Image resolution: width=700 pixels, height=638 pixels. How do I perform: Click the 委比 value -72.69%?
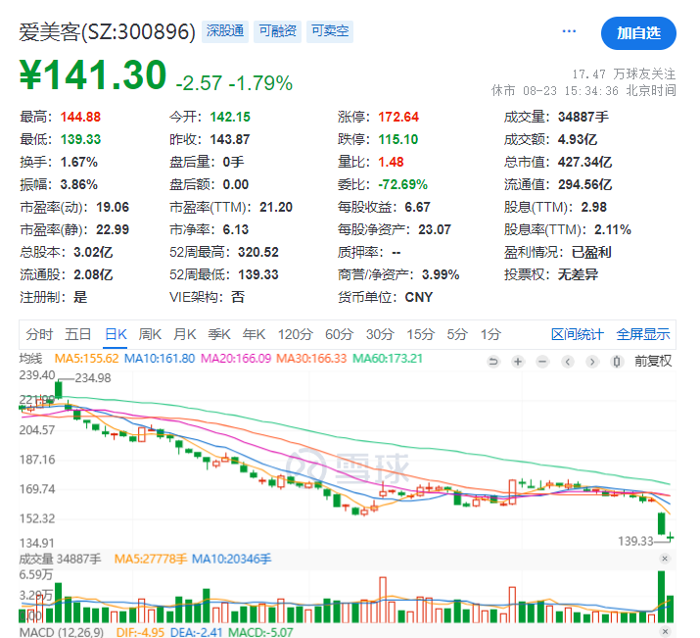402,184
